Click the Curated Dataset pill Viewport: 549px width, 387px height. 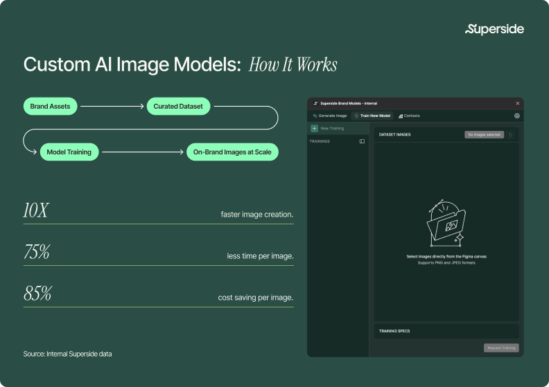178,107
